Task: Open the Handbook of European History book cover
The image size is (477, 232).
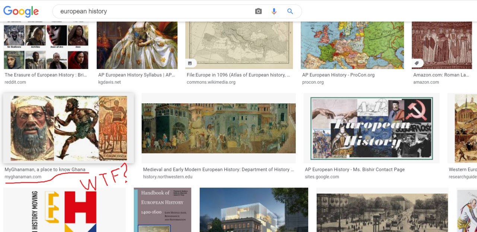Action: [162, 210]
